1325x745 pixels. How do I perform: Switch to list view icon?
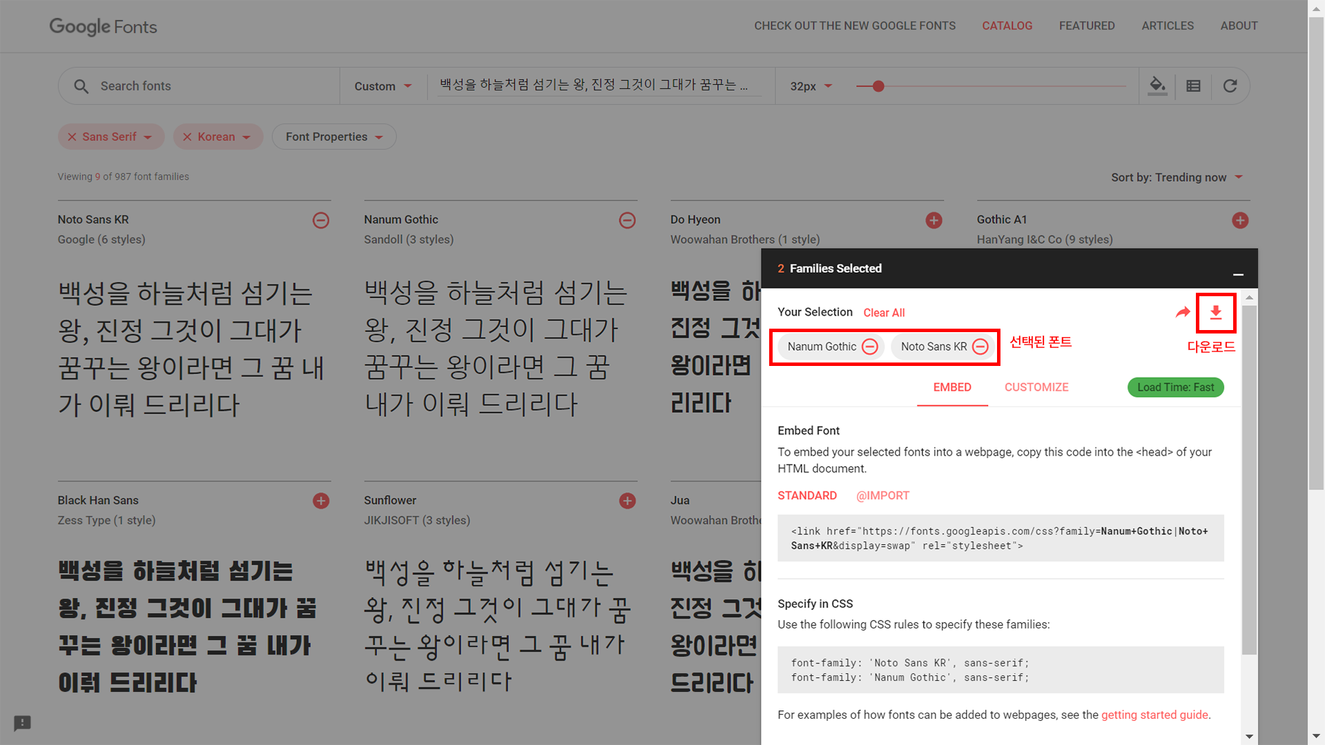[1193, 86]
